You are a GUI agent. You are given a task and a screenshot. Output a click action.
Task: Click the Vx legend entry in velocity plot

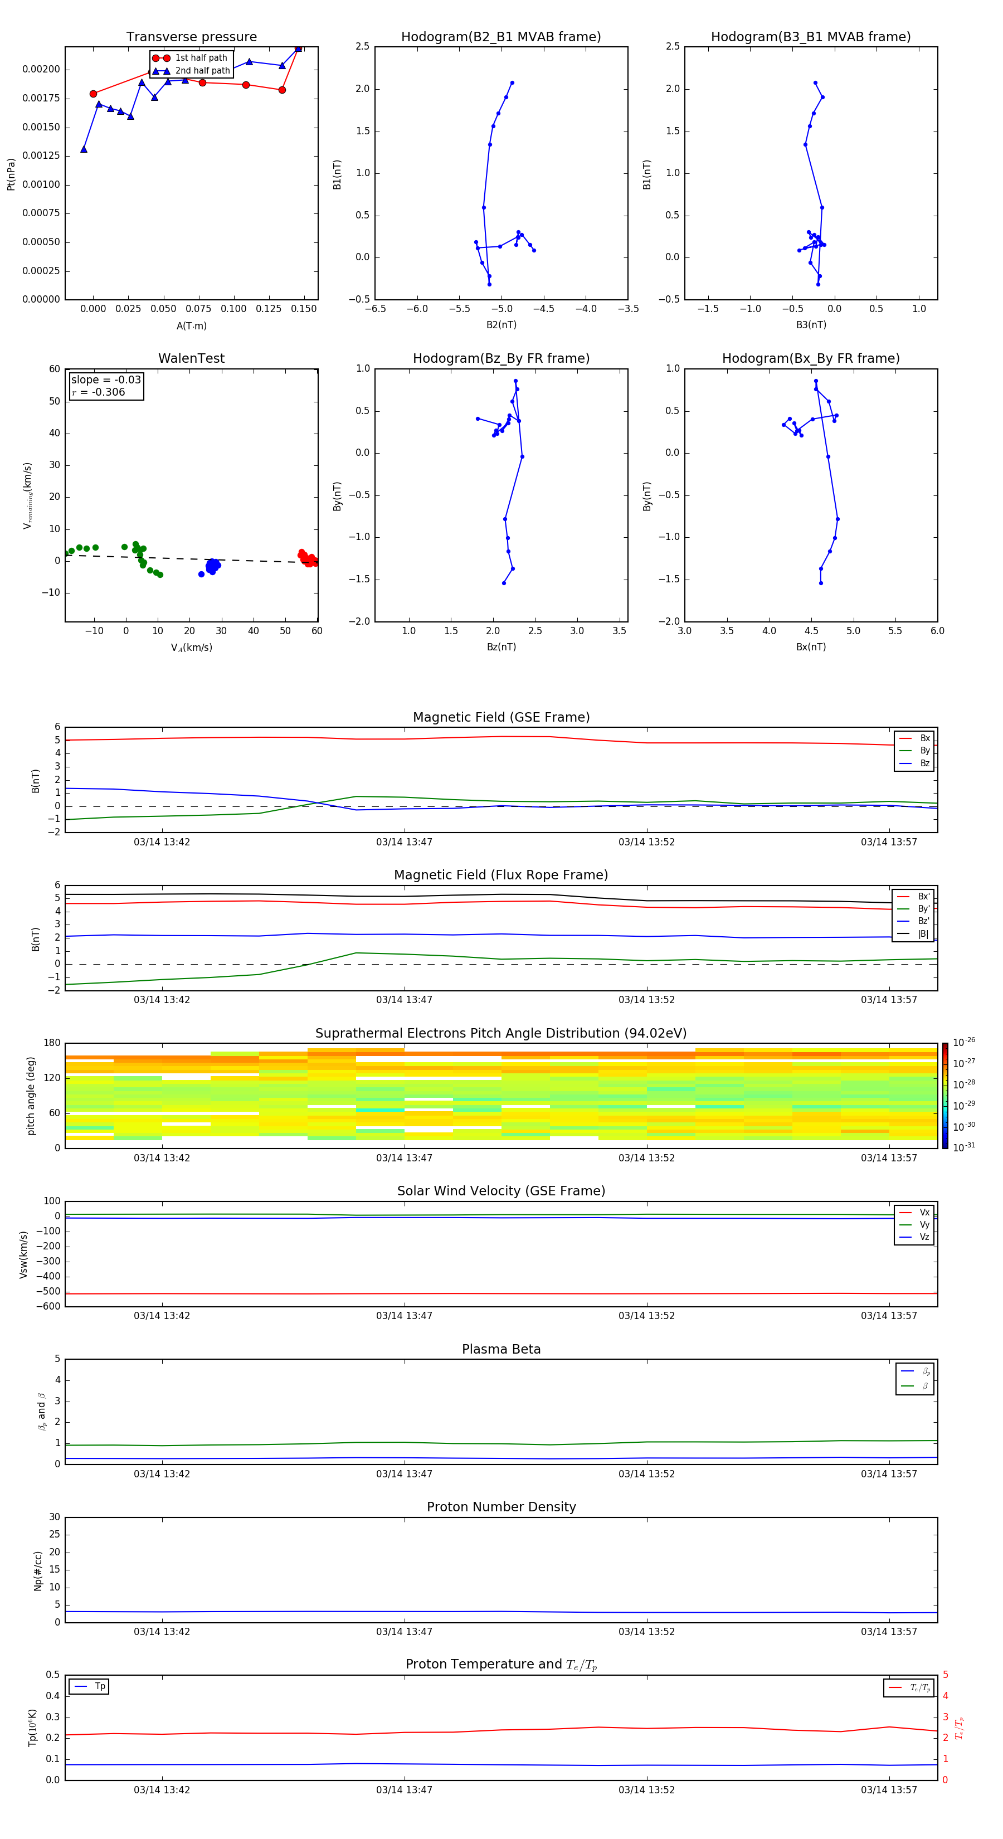click(914, 1212)
